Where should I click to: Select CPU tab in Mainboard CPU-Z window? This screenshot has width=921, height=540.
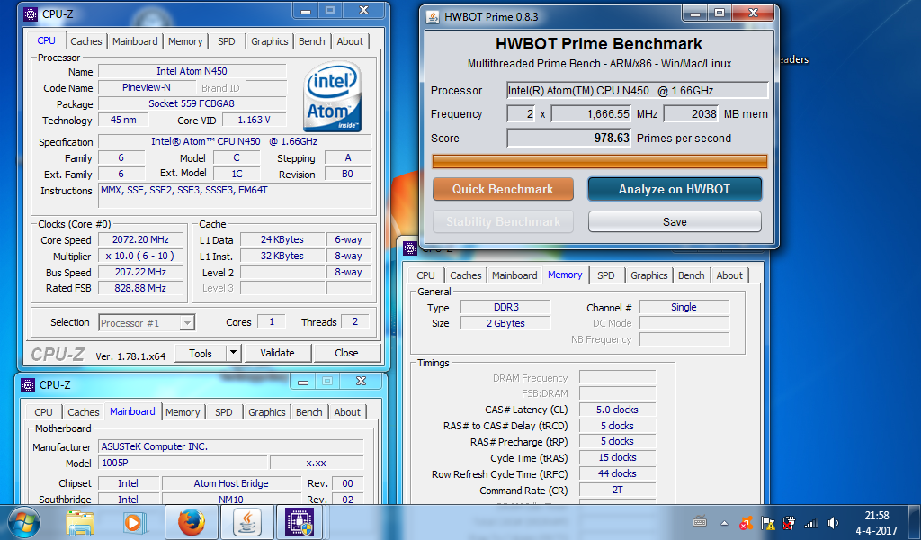[43, 412]
